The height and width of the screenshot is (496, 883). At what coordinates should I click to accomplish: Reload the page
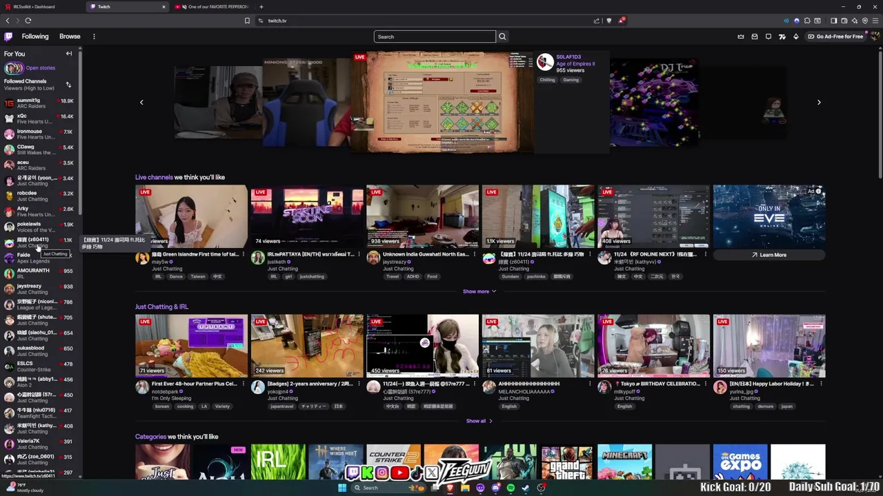(28, 21)
